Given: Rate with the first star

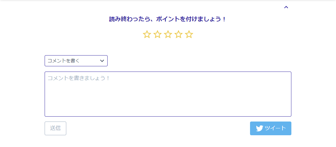Looking at the screenshot, I should click(147, 34).
